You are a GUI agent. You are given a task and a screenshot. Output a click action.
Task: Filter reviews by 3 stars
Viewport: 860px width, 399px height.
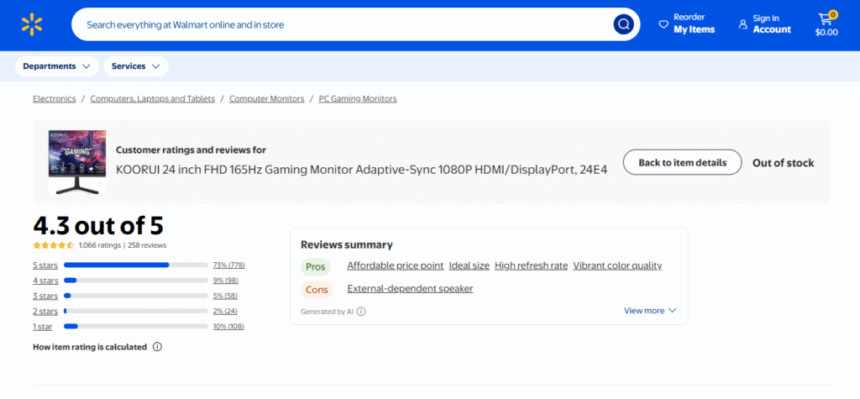point(45,297)
